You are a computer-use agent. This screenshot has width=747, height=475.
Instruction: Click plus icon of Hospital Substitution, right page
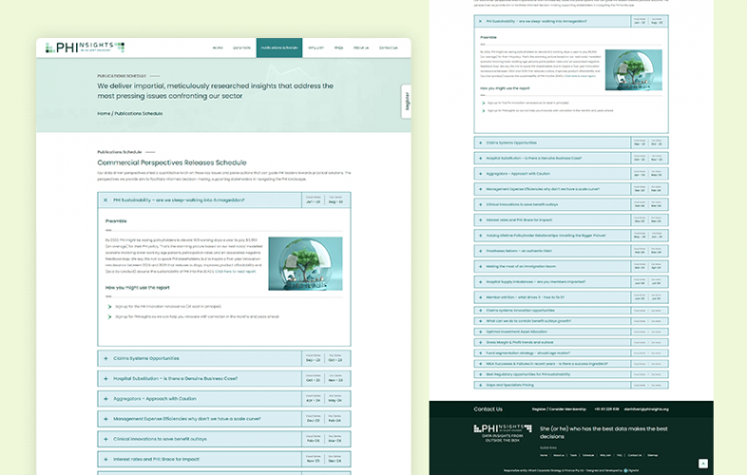coord(480,158)
